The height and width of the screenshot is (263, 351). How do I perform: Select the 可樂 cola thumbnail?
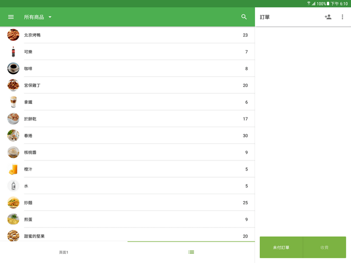click(13, 52)
